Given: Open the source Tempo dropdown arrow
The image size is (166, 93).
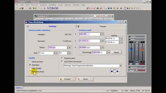Looking at the screenshot, I should coord(70,48).
